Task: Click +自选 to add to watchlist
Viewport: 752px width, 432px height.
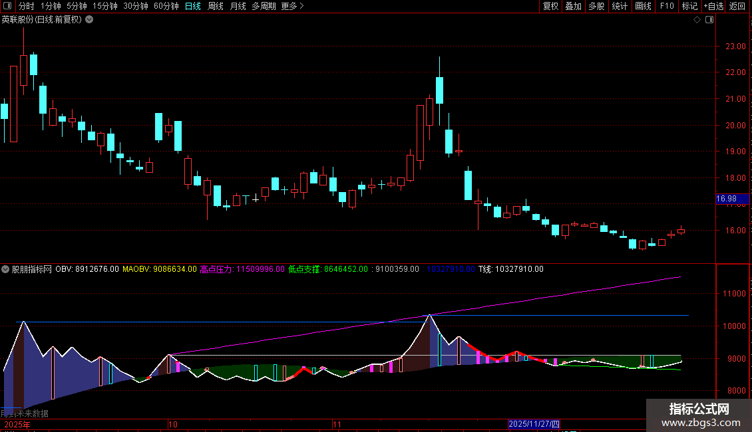Action: point(713,6)
